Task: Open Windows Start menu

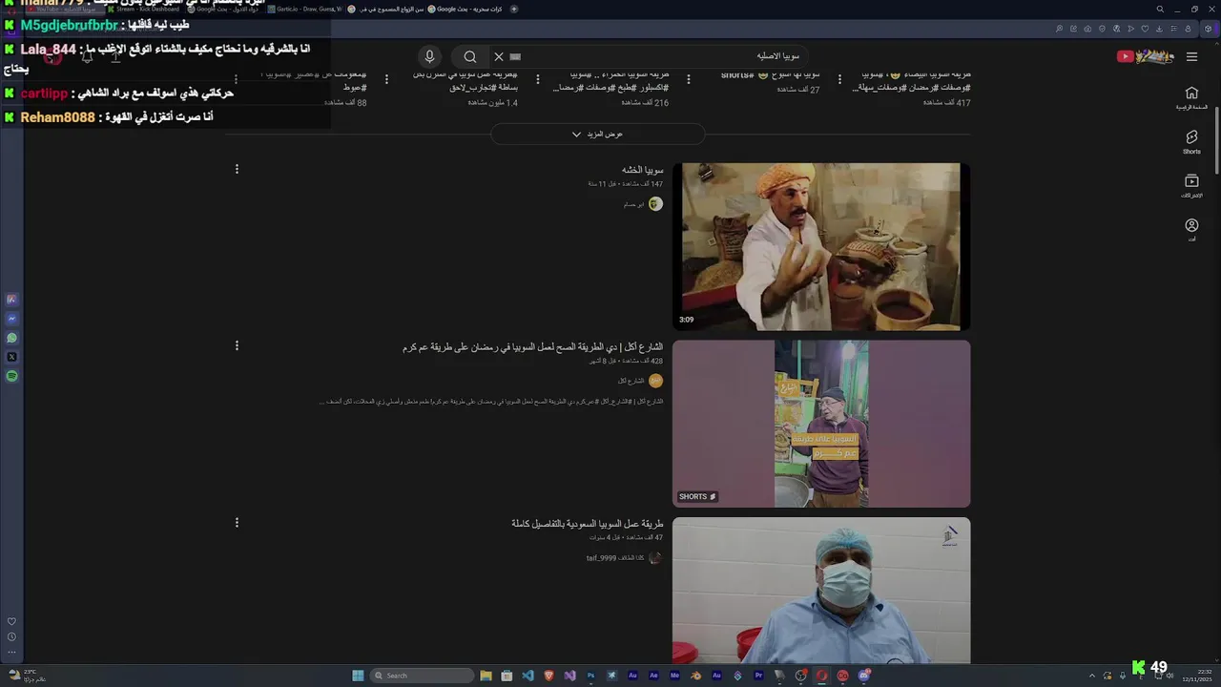Action: [358, 676]
